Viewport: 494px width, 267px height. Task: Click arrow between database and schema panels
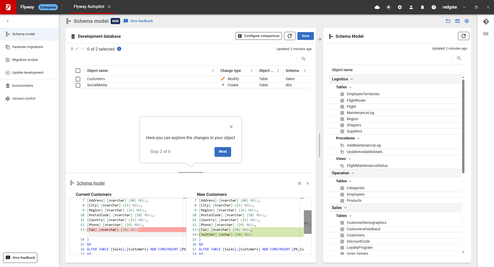point(320,39)
